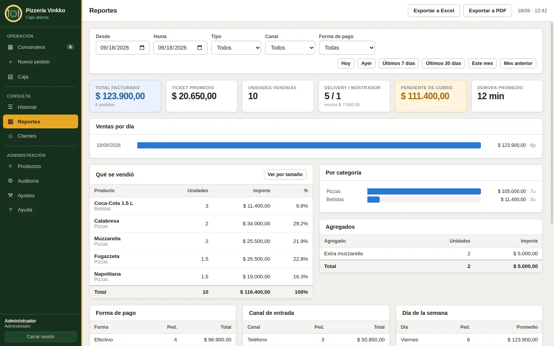The image size is (554, 346).
Task: Click Cerrar sesión
Action: 40,337
